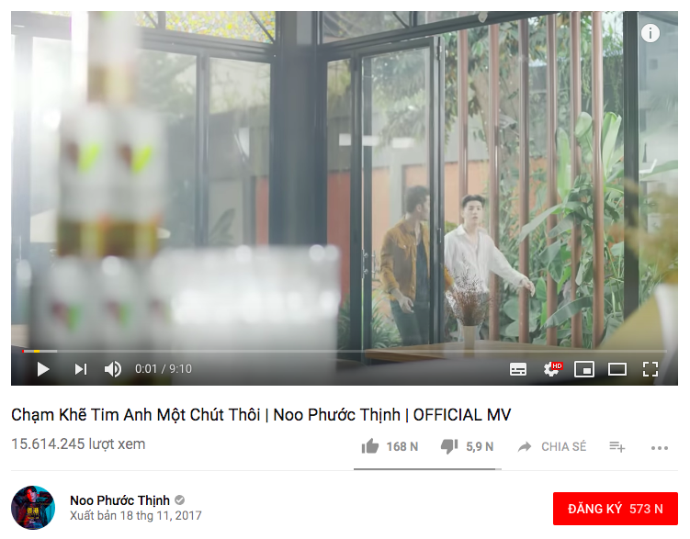The width and height of the screenshot is (690, 539).
Task: Seek along the video progress bar
Action: coord(345,351)
